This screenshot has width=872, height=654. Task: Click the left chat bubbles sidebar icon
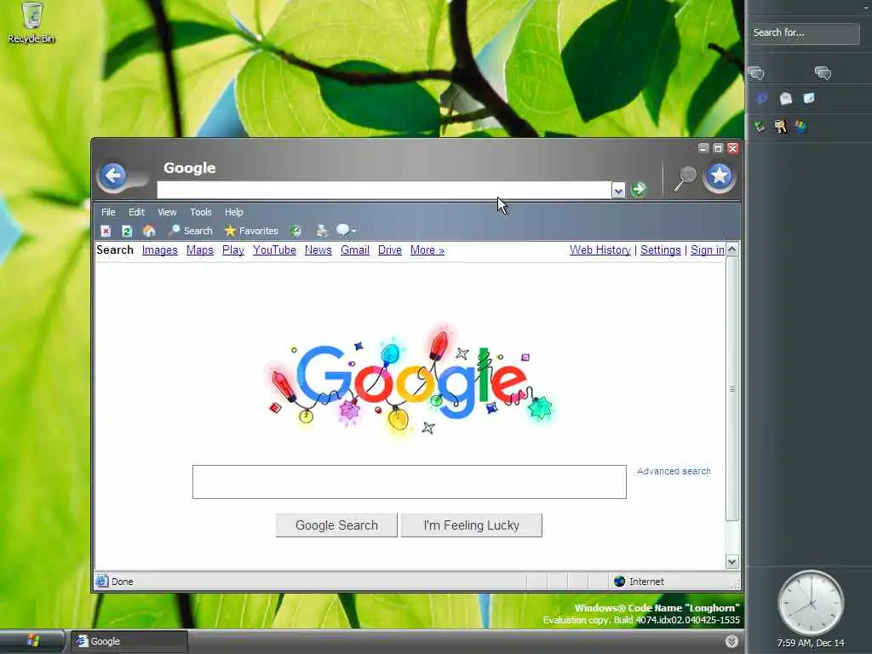click(756, 73)
